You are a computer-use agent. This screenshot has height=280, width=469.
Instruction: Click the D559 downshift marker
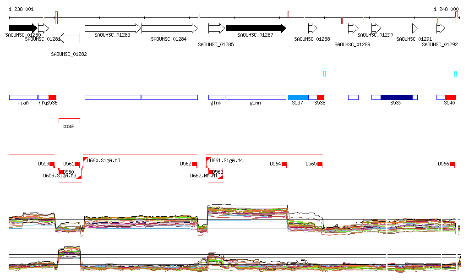[x=52, y=164]
